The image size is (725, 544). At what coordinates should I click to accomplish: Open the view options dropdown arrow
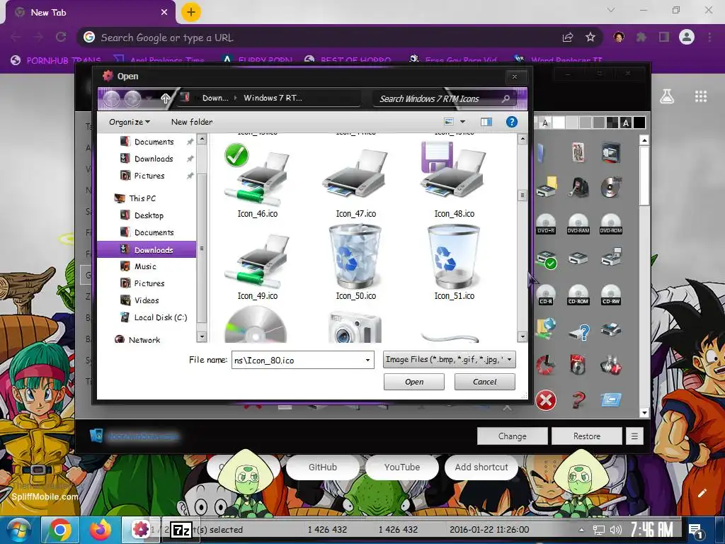coord(462,122)
